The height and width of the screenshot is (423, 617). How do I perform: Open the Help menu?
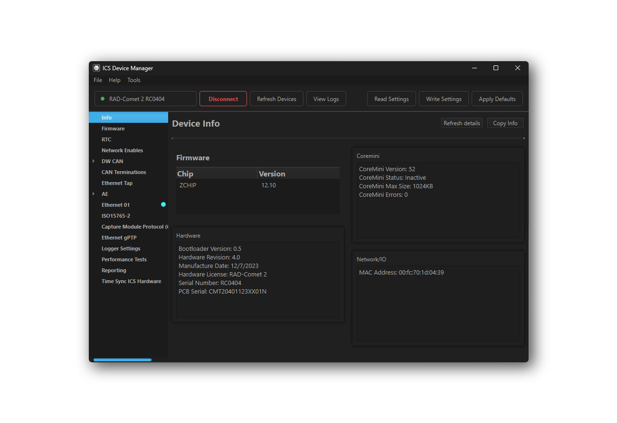pos(114,80)
